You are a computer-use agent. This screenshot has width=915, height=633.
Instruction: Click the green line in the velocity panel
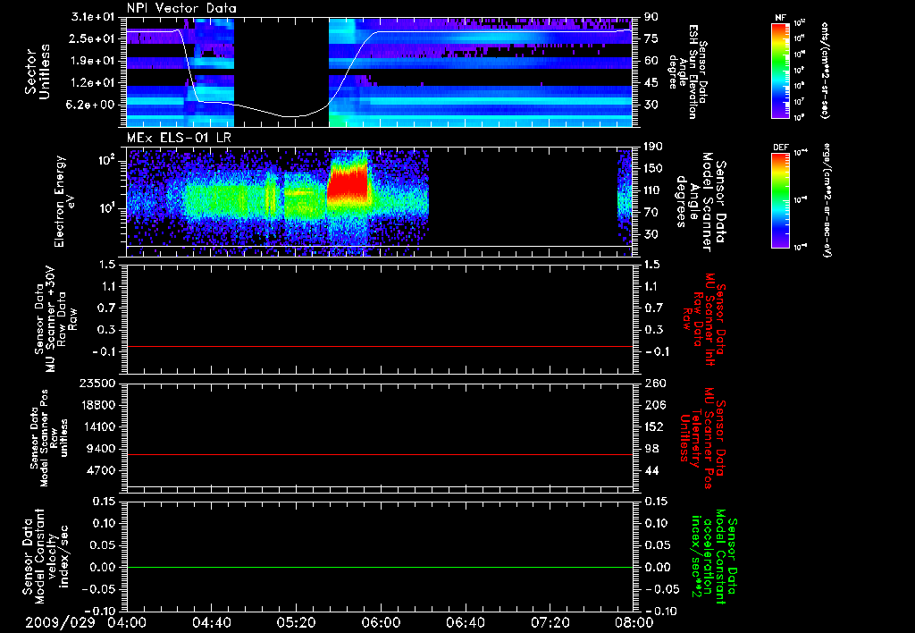coord(379,567)
